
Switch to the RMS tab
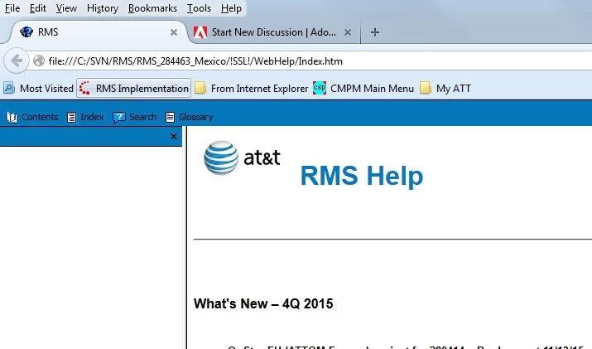tap(98, 32)
